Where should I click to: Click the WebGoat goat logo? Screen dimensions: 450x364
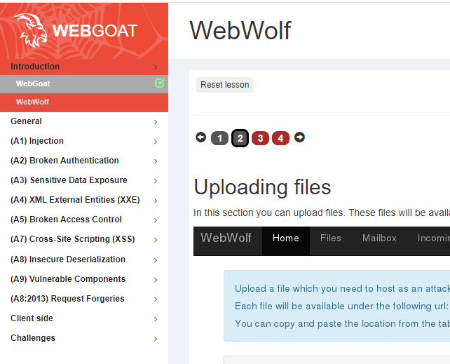31,30
